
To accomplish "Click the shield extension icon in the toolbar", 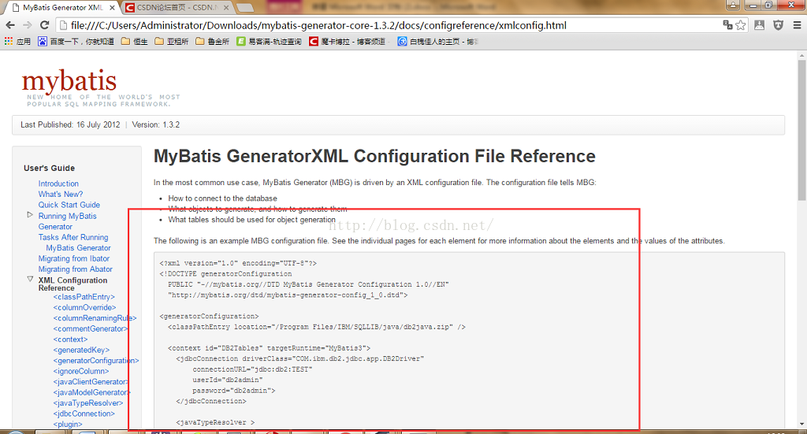I will [x=778, y=25].
